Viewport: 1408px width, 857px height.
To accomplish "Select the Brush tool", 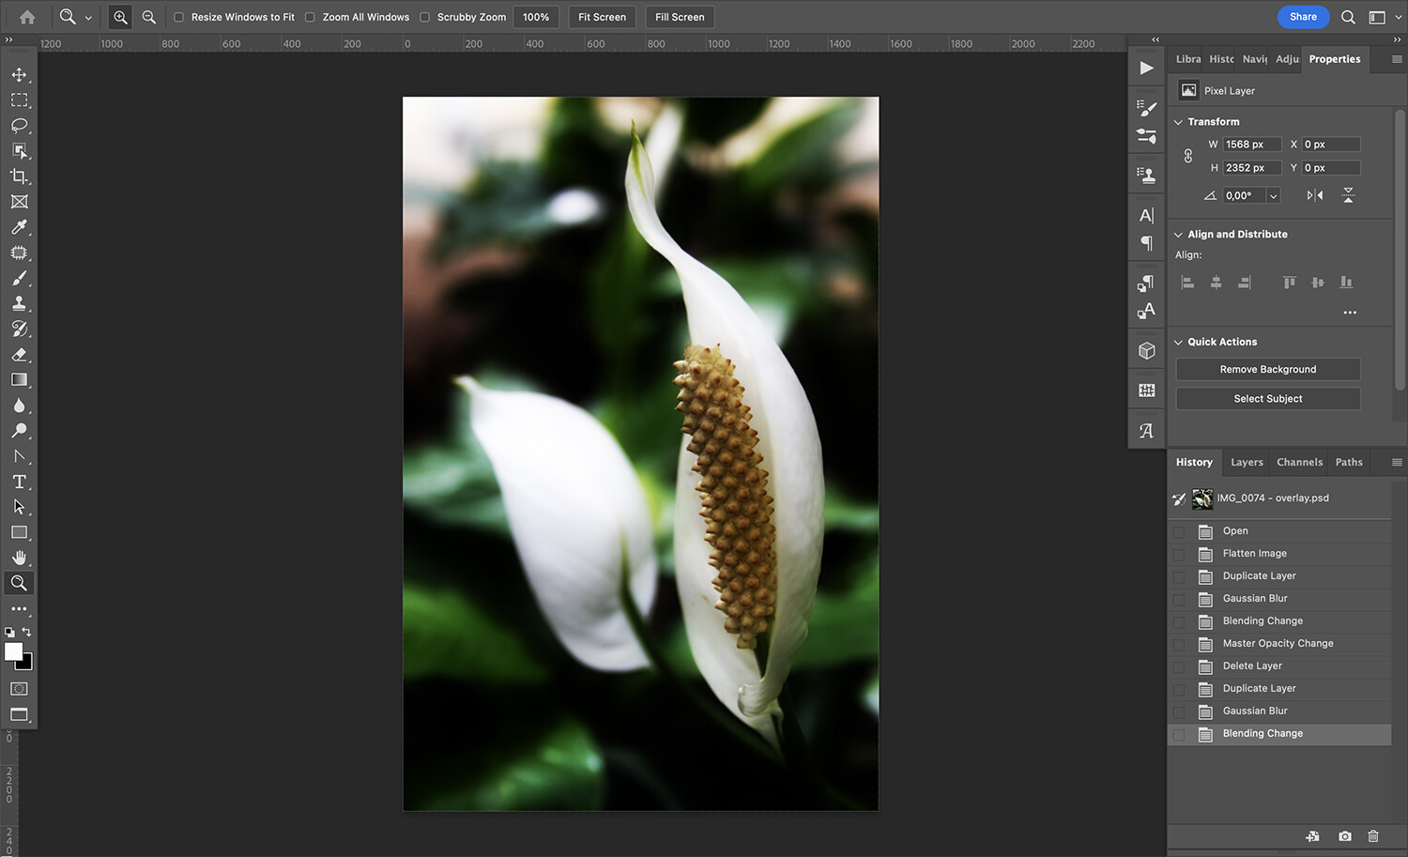I will (19, 278).
